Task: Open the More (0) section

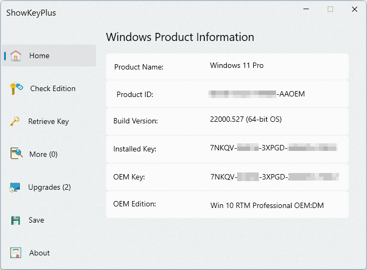Action: point(43,154)
